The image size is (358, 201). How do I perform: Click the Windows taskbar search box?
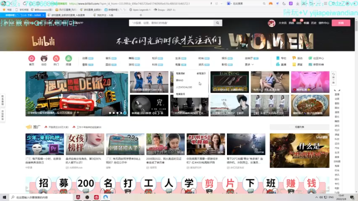coord(41,197)
